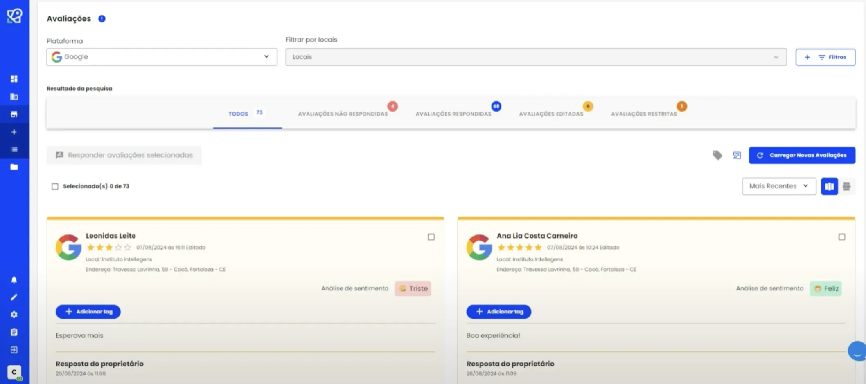Screen dimensions: 866x384
Task: Open the Mais Recentes sort dropdown
Action: (x=779, y=186)
